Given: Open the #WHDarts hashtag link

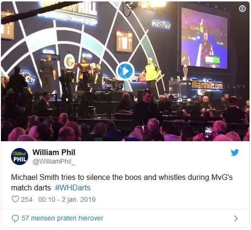Looking at the screenshot, I should [73, 188].
